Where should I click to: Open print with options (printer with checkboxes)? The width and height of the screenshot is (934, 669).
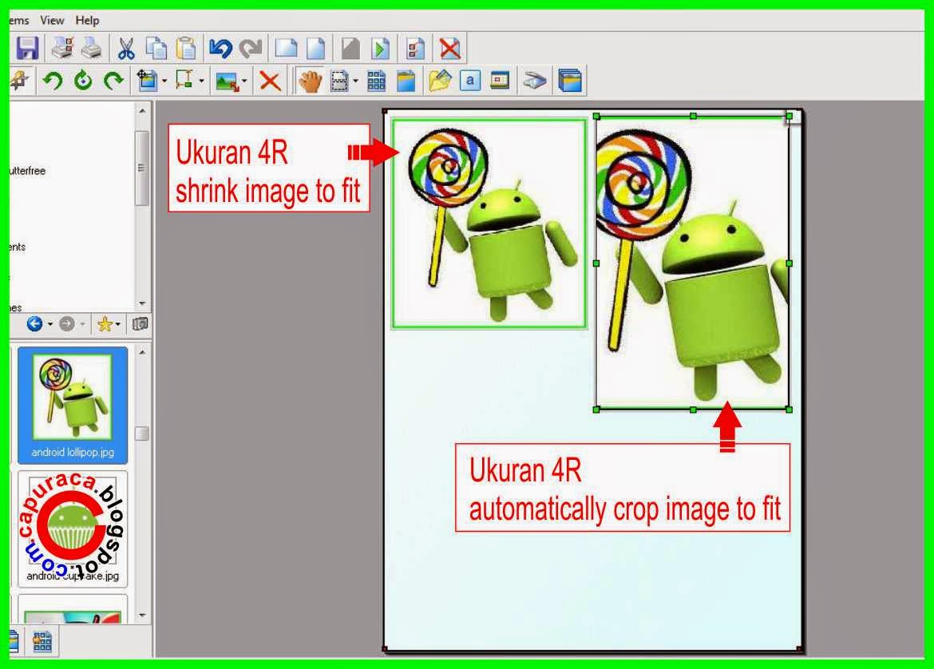click(62, 48)
